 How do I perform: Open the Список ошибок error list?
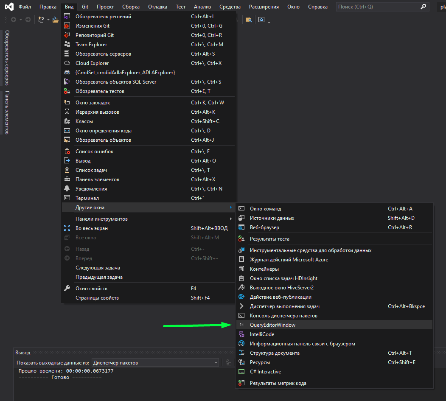94,151
